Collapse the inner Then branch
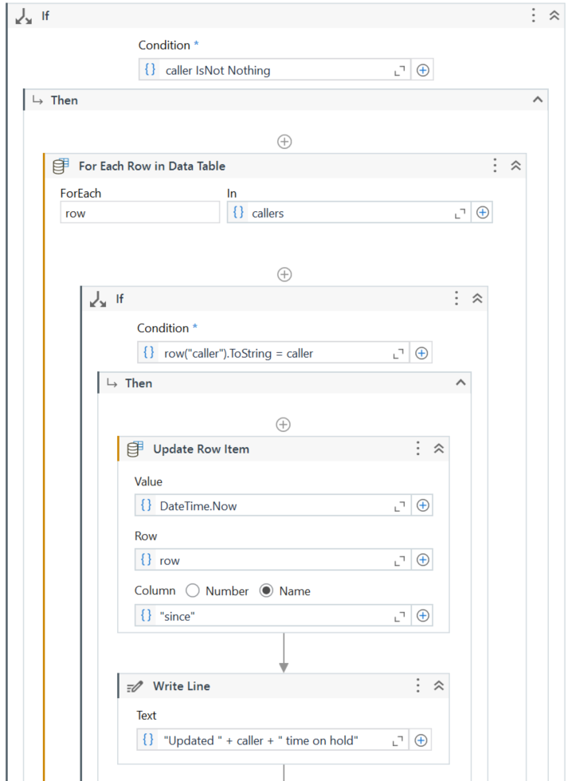 pyautogui.click(x=460, y=383)
